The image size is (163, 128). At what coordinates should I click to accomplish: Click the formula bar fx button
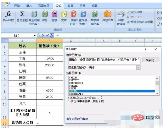[52, 35]
